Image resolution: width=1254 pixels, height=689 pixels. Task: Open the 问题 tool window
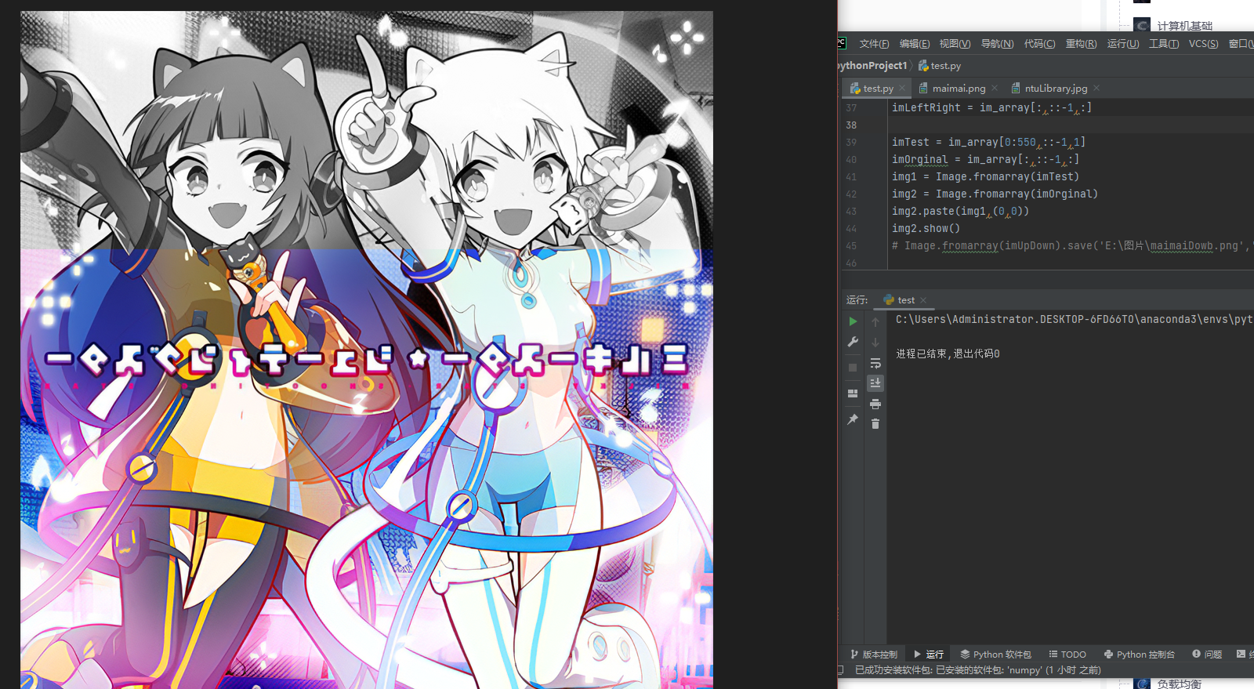(x=1207, y=655)
